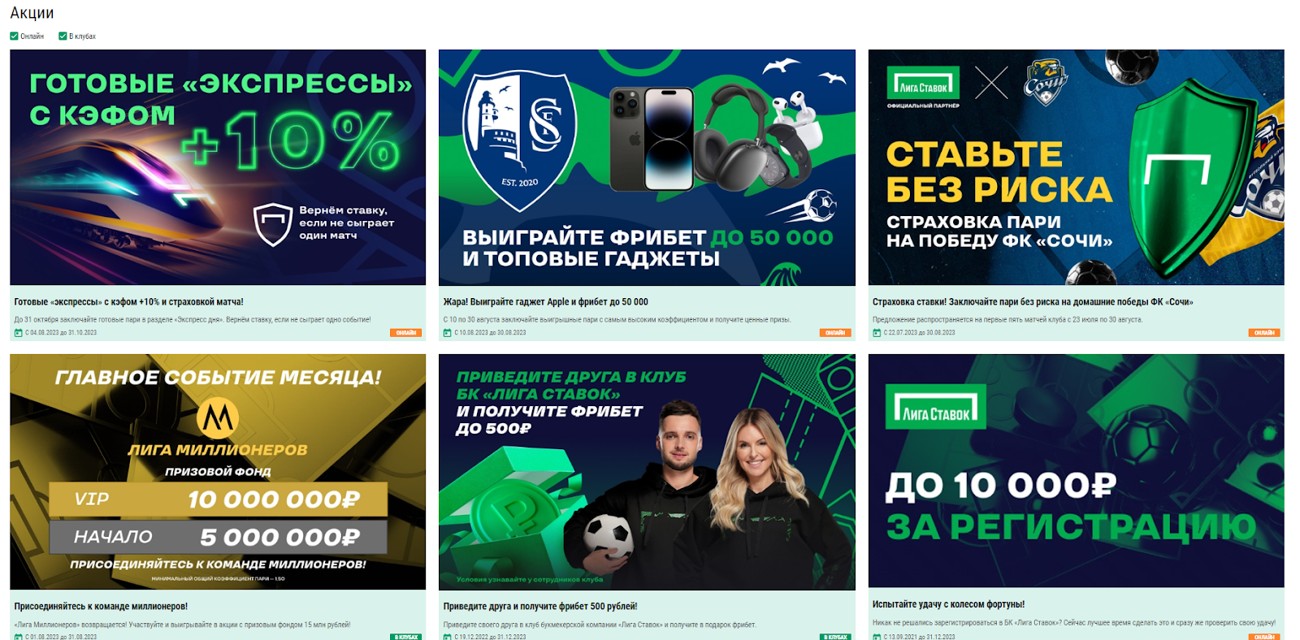Open the Готовые экспрессы +10% banner
1300x640 pixels.
tap(218, 167)
